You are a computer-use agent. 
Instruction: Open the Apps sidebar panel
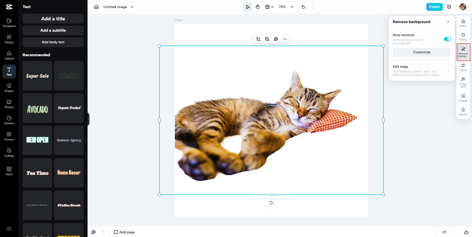click(x=9, y=171)
